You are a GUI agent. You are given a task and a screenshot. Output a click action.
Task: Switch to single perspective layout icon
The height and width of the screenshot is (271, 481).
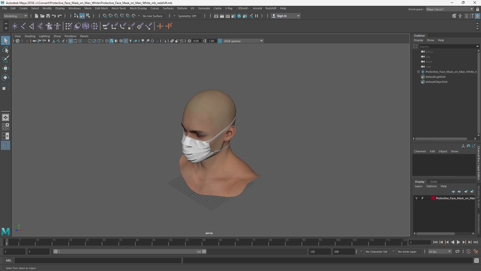pyautogui.click(x=6, y=117)
